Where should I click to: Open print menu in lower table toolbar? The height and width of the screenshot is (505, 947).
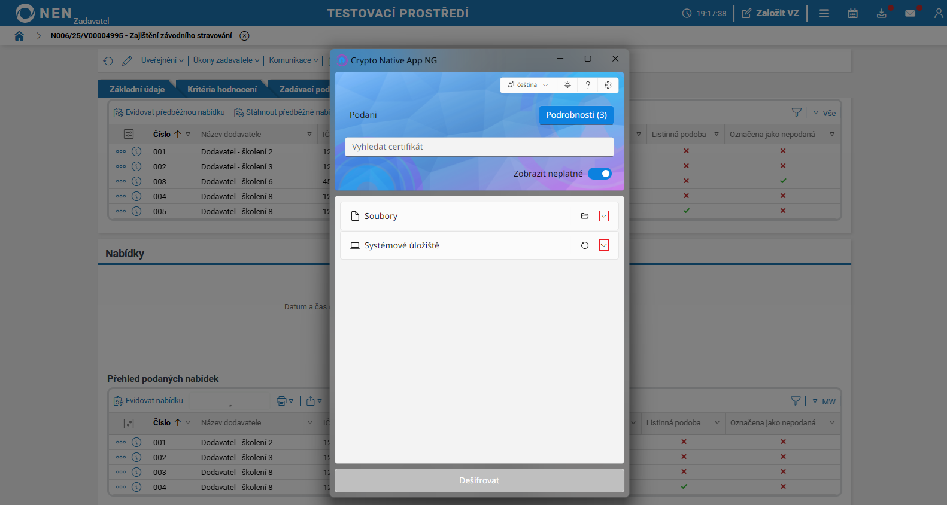(x=285, y=401)
